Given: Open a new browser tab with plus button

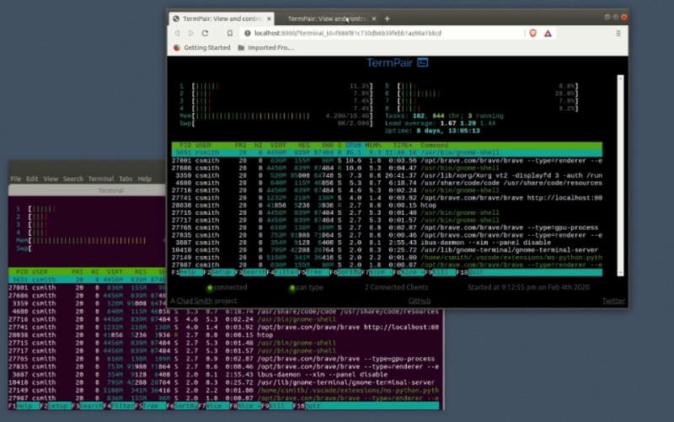Looking at the screenshot, I should (388, 19).
